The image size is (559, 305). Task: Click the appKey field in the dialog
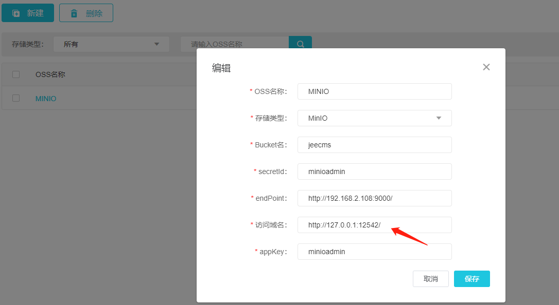375,251
